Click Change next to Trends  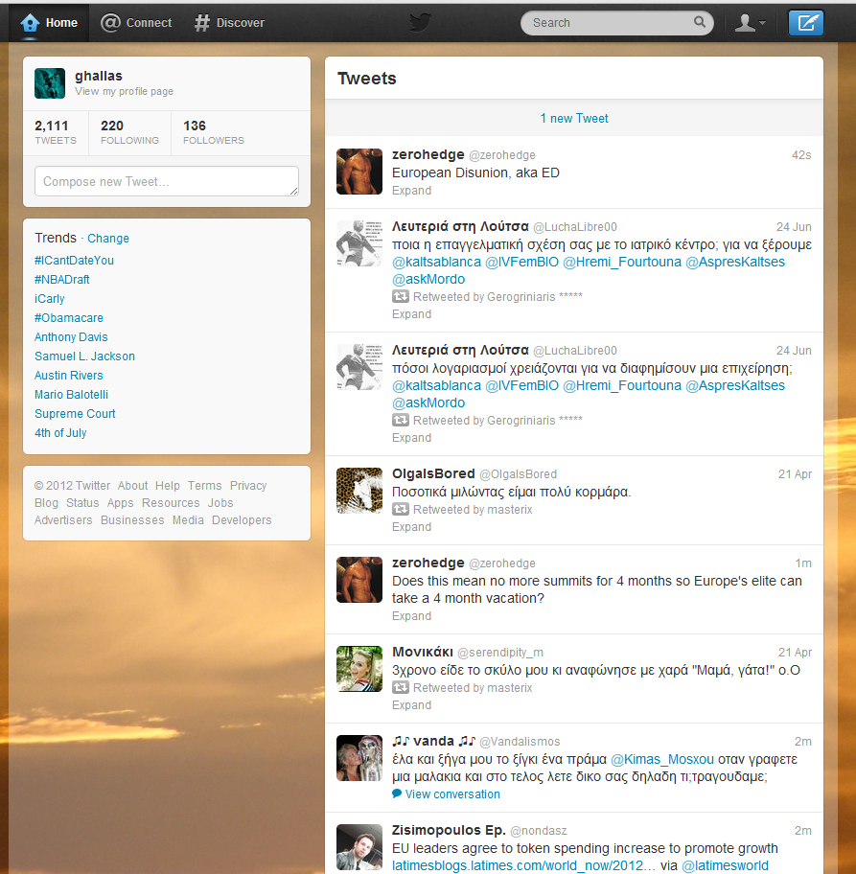coord(108,239)
